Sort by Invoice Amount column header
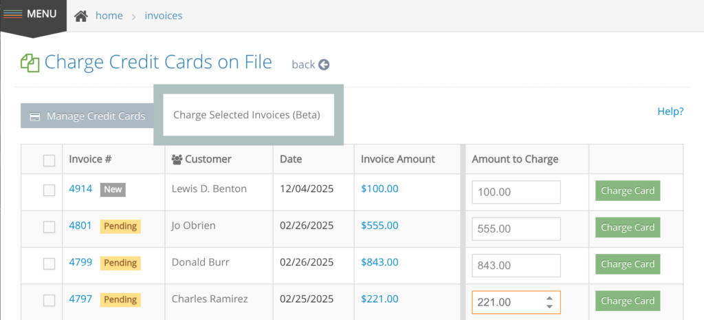Image resolution: width=704 pixels, height=320 pixels. [x=398, y=159]
